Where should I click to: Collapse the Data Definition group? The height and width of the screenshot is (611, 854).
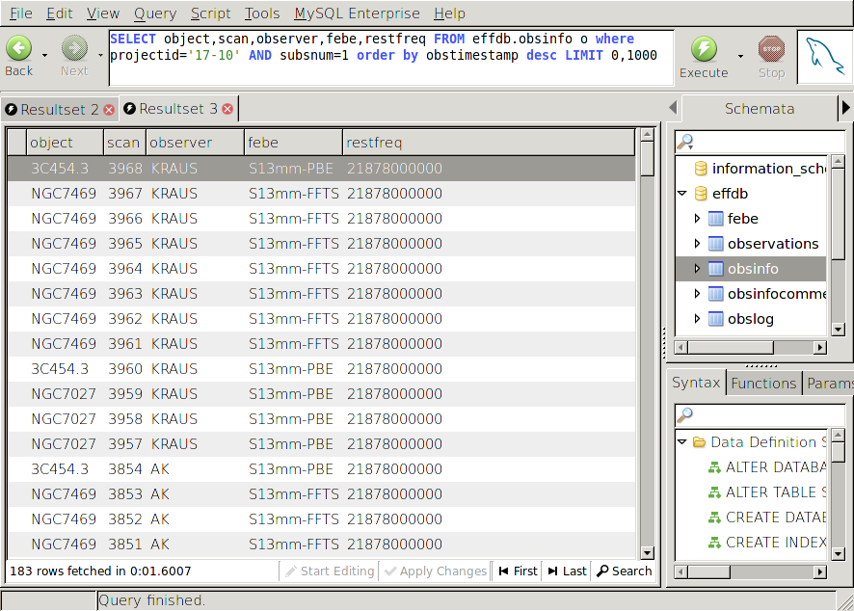(681, 441)
